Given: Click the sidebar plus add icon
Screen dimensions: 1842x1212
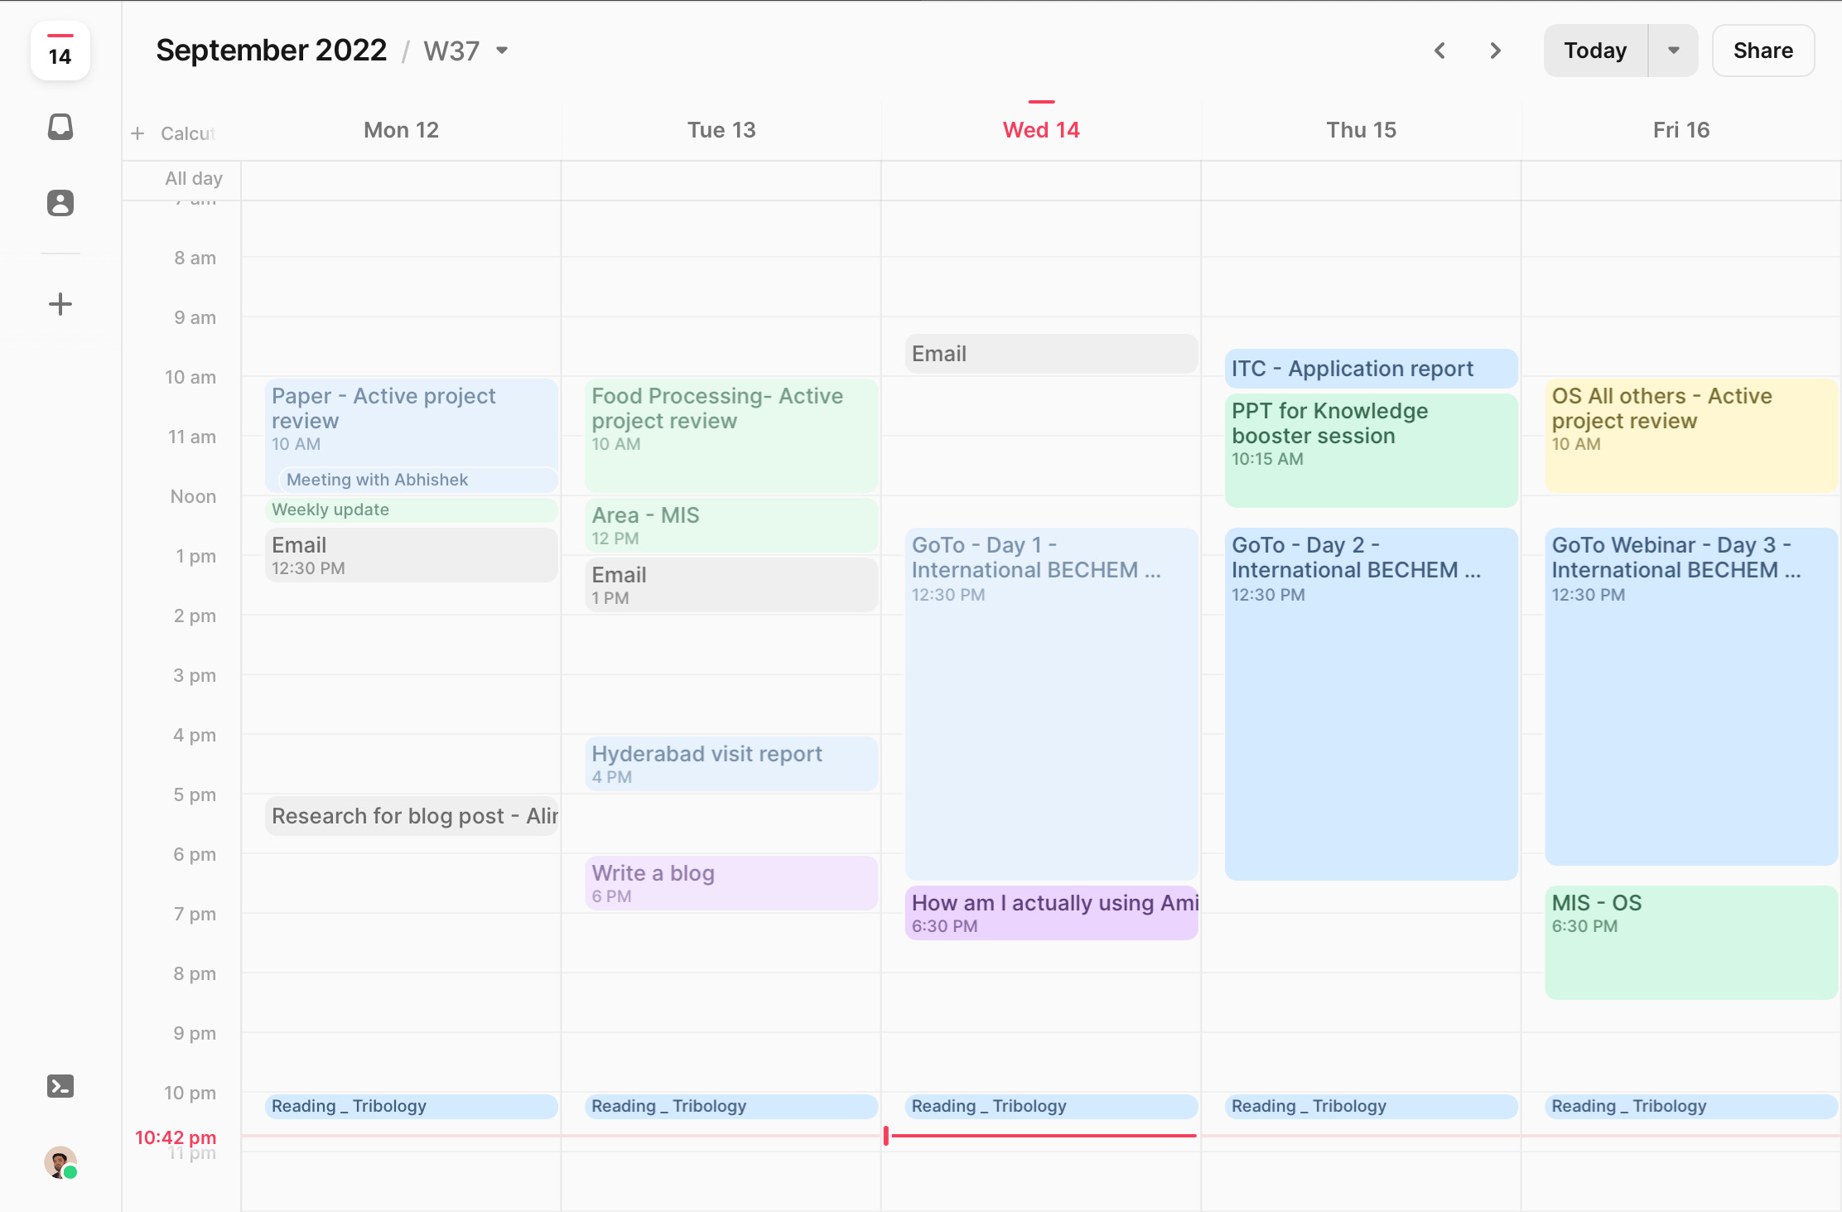Looking at the screenshot, I should coord(60,304).
